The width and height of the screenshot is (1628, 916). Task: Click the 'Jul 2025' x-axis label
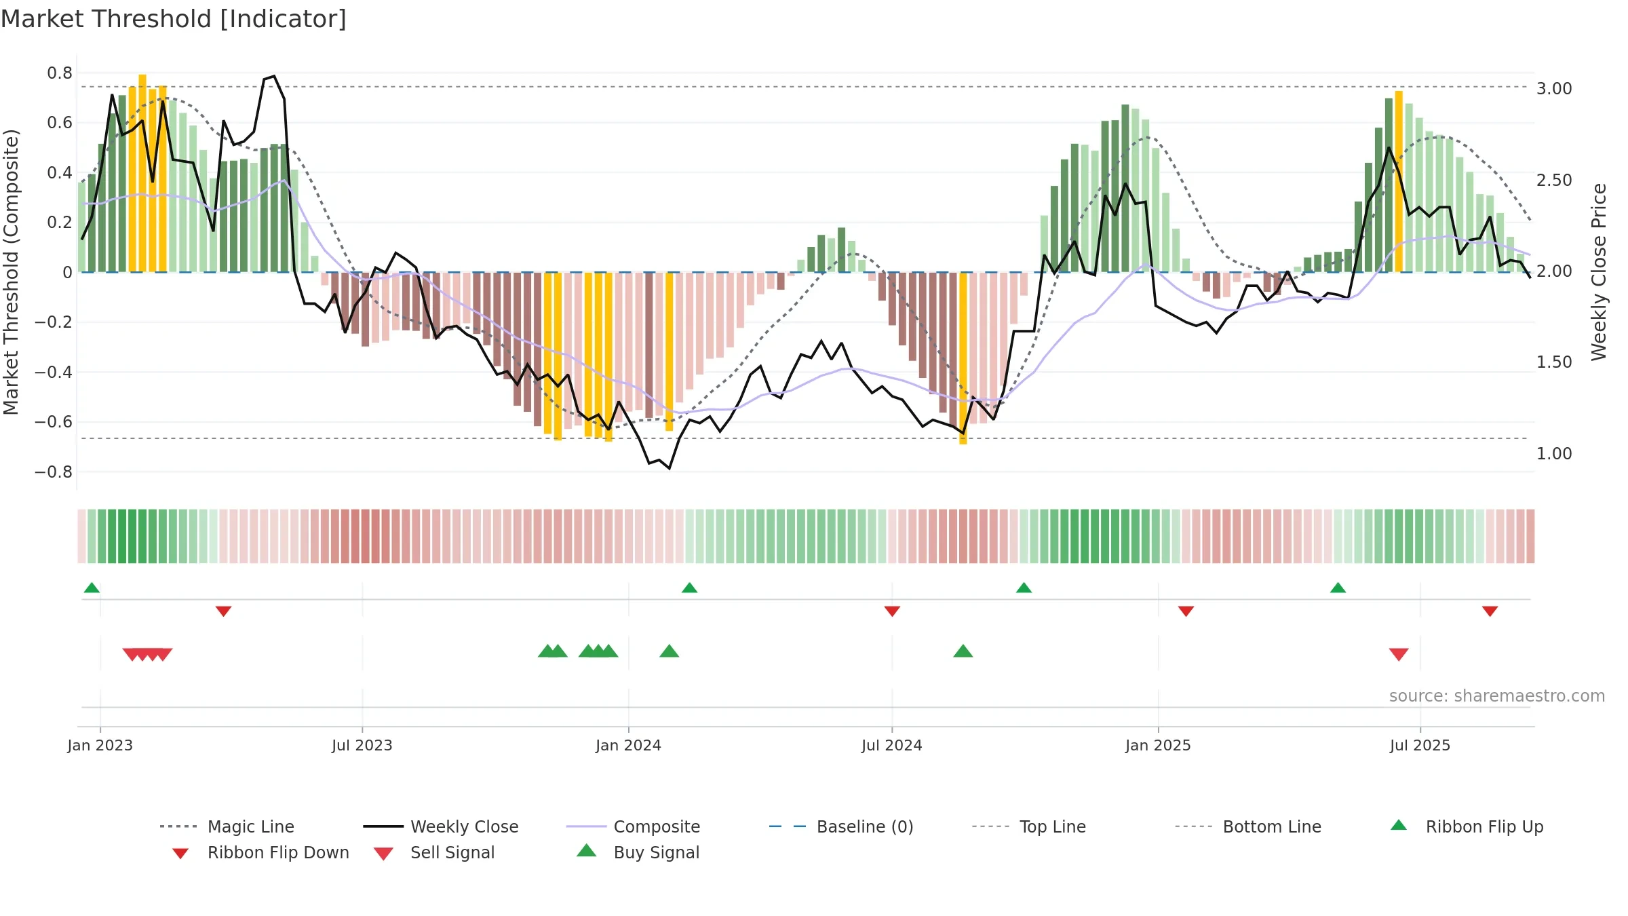coord(1420,745)
